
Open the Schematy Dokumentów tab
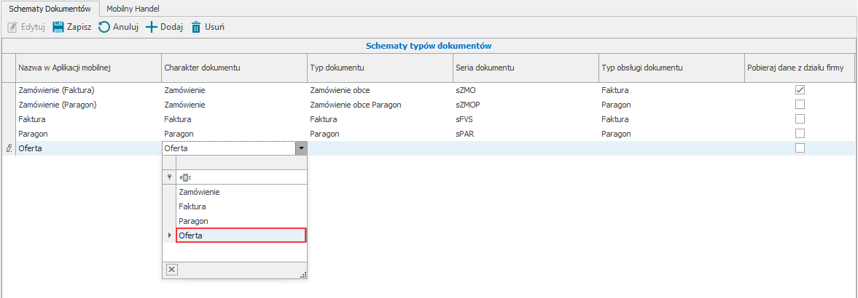coord(50,8)
